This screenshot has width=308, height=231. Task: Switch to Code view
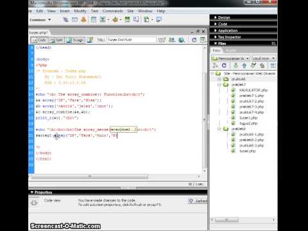40,40
